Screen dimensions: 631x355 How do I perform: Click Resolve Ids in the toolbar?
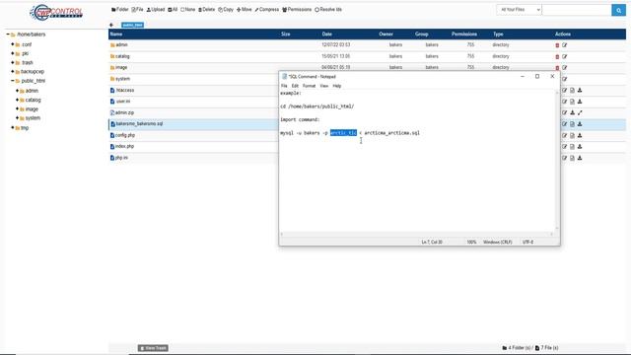click(328, 9)
